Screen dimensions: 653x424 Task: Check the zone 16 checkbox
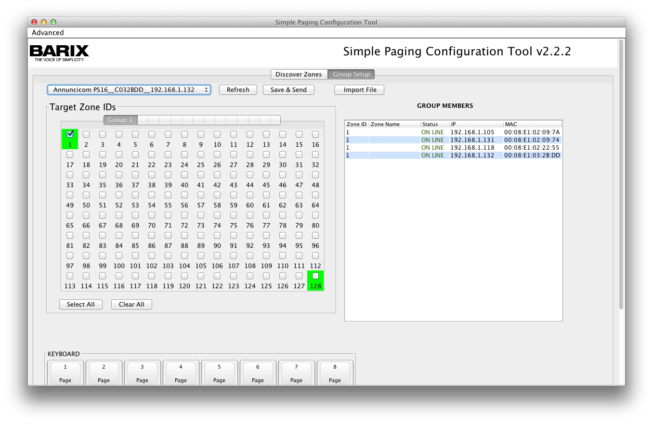(x=315, y=134)
